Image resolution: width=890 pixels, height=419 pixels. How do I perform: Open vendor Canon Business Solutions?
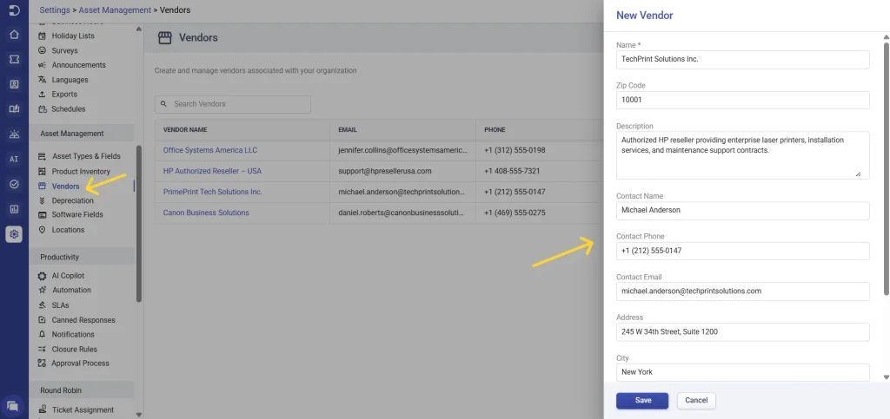tap(206, 213)
